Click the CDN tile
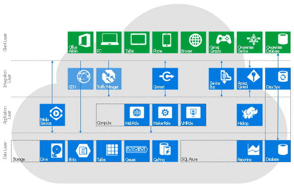The image size is (294, 187). 80,79
